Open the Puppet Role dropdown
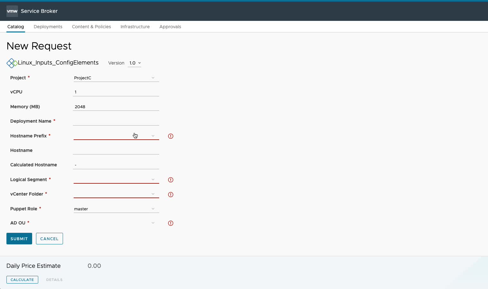The image size is (488, 289). pyautogui.click(x=116, y=209)
